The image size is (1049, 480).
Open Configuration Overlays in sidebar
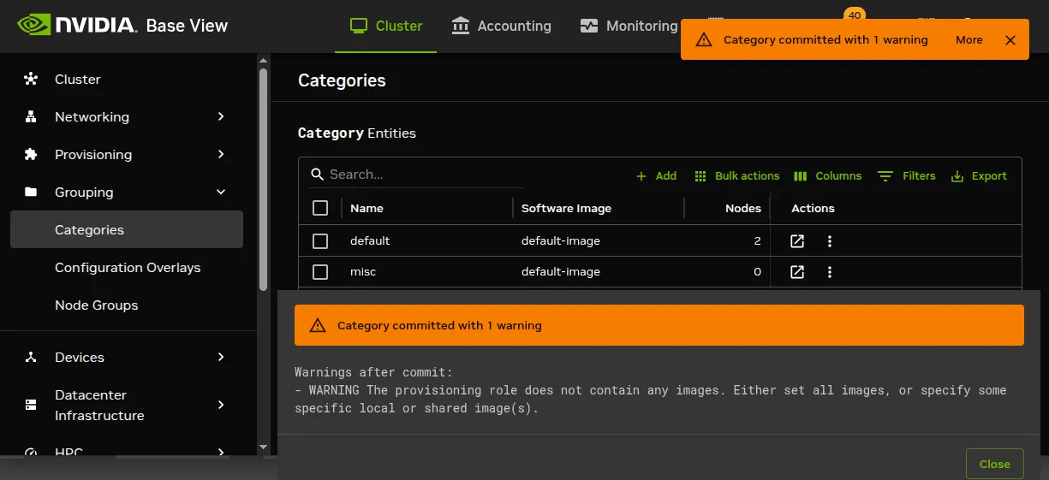tap(128, 267)
